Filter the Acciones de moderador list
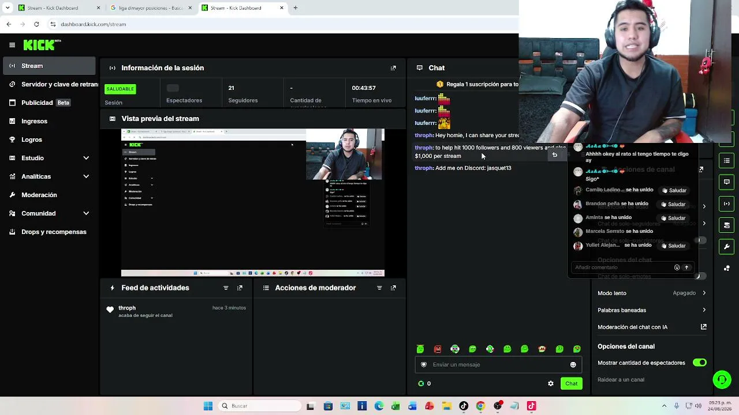The width and height of the screenshot is (739, 415). [379, 288]
